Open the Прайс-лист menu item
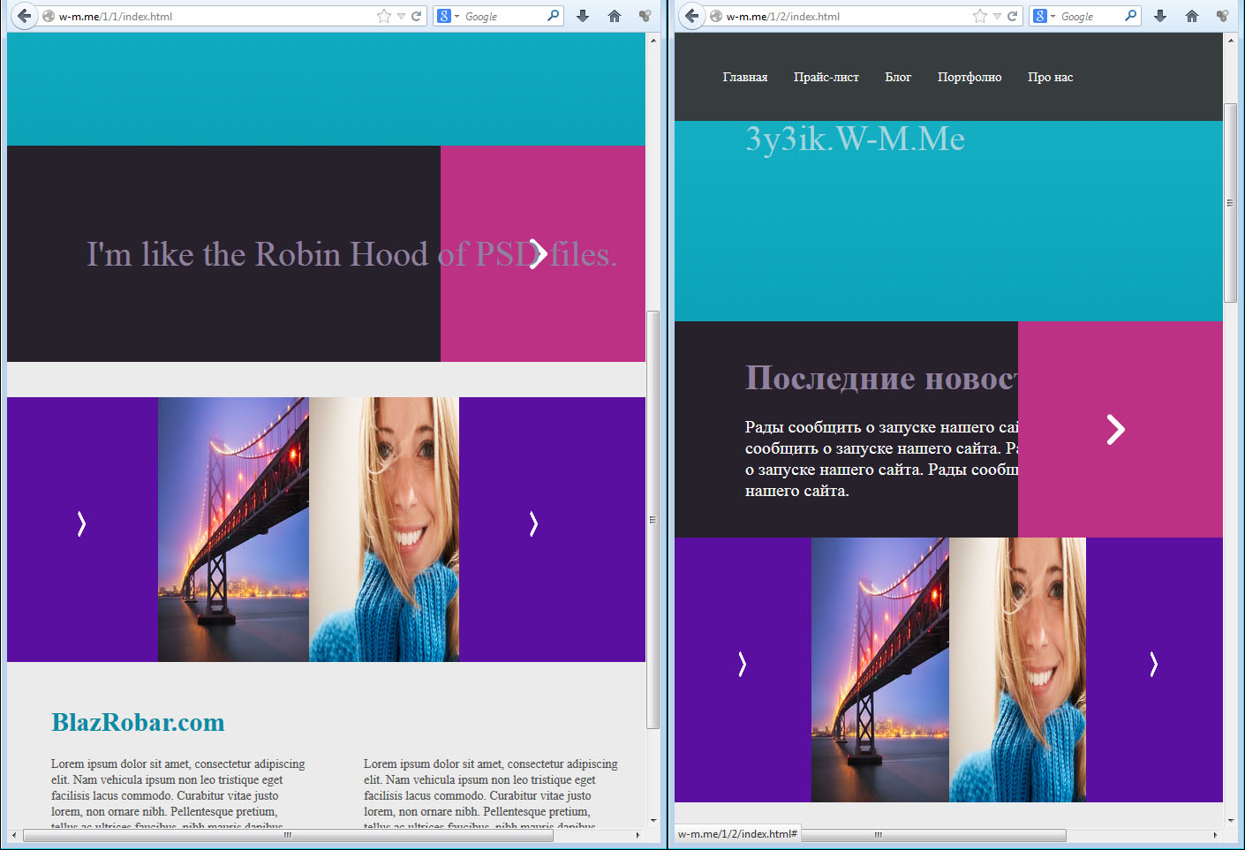 [x=826, y=78]
